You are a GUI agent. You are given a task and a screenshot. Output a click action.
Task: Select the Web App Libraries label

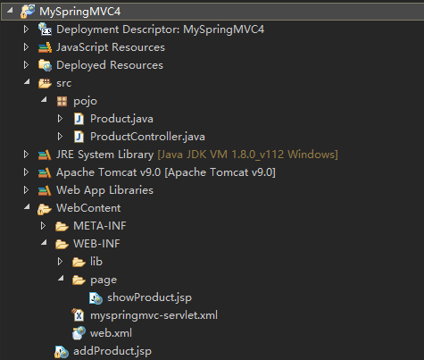104,190
